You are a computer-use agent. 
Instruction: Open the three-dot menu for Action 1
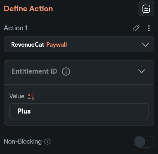149,28
